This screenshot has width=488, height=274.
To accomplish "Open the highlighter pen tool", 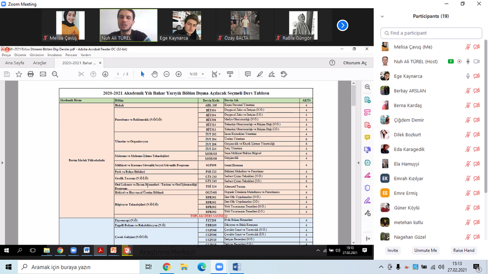I will point(260,74).
